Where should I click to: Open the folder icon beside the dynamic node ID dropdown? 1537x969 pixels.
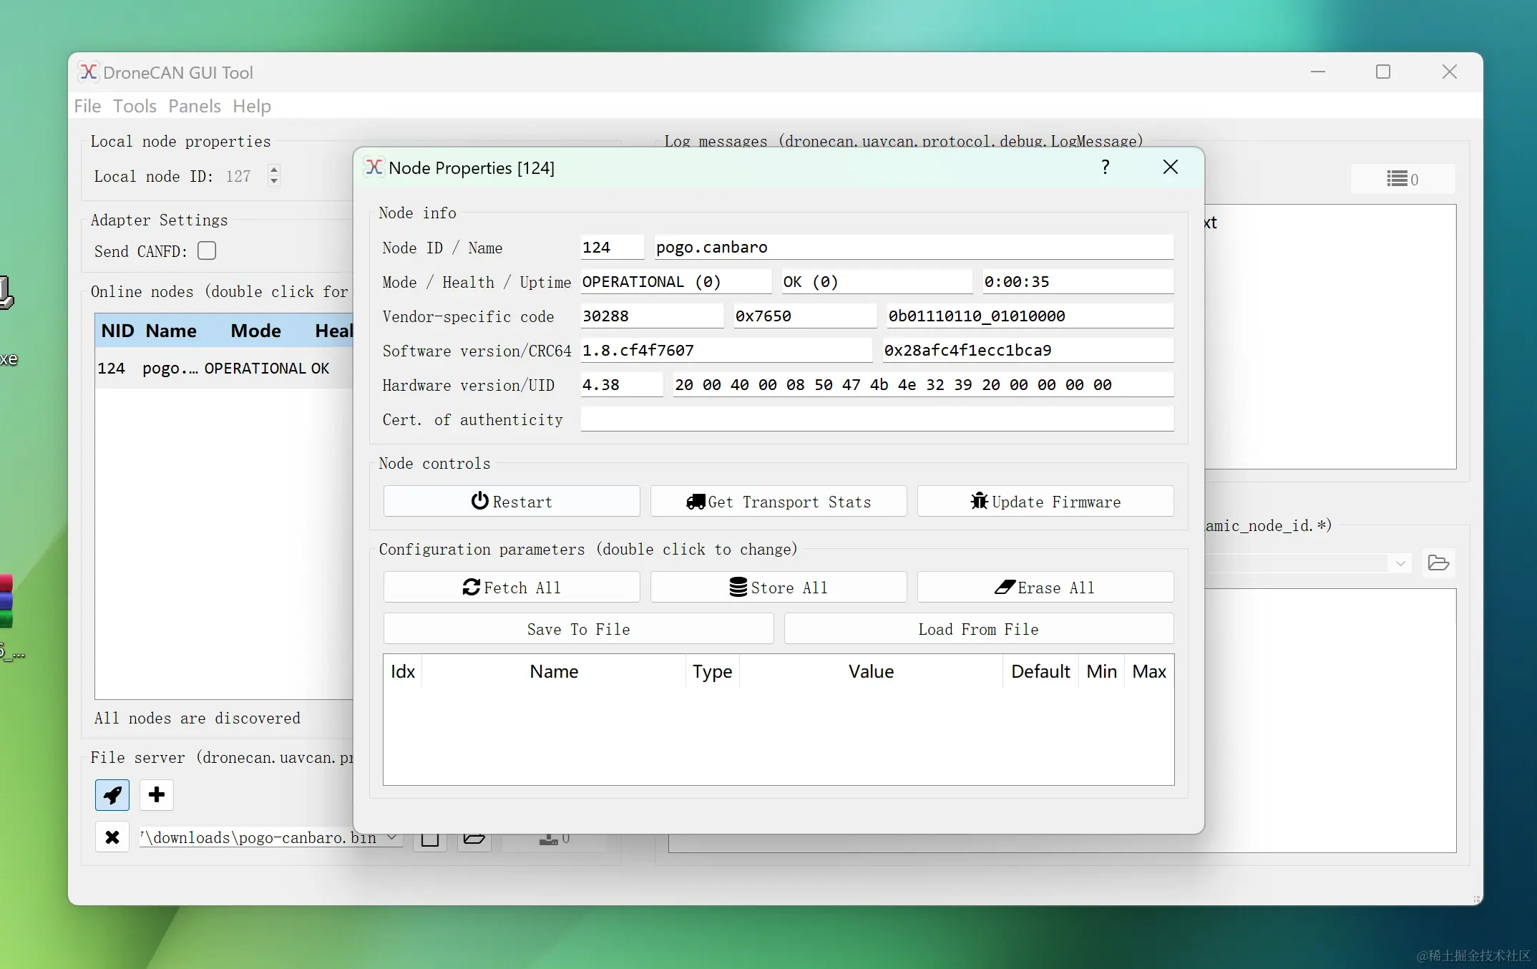(1438, 563)
